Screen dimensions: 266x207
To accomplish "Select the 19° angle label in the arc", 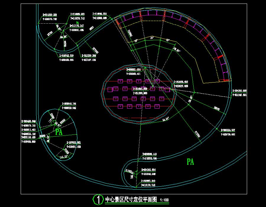I will tap(152, 38).
